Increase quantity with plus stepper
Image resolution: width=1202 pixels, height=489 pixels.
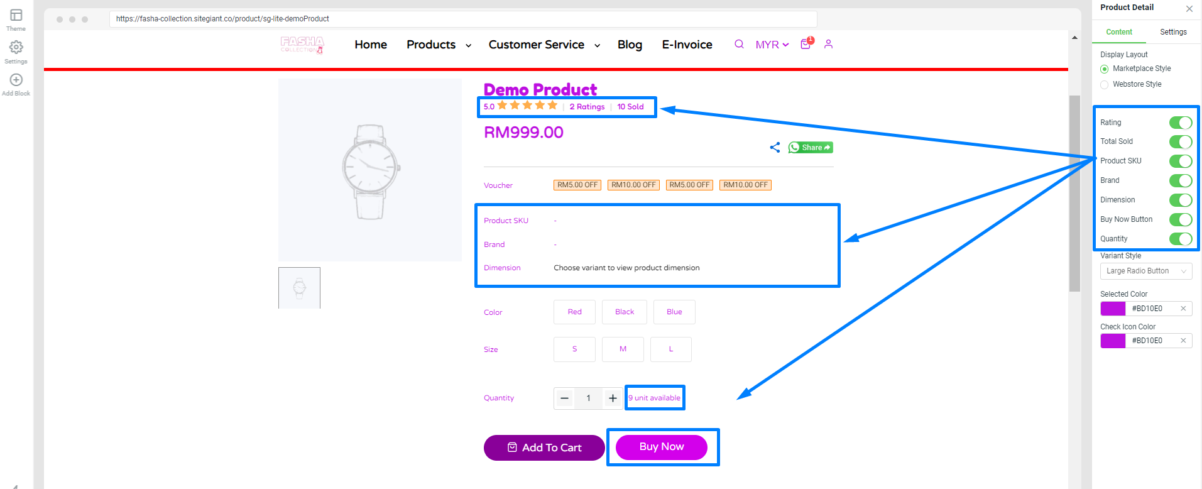tap(613, 398)
